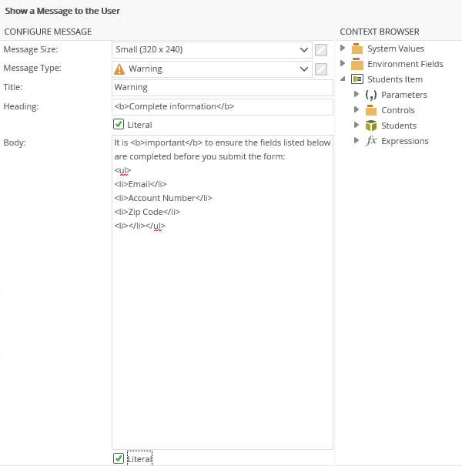Screen dimensions: 462x466
Task: Open the Message Type dropdown
Action: (303, 69)
